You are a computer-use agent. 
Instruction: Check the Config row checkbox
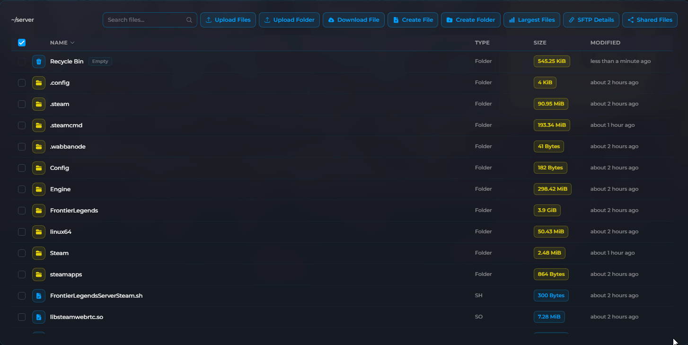pyautogui.click(x=22, y=168)
